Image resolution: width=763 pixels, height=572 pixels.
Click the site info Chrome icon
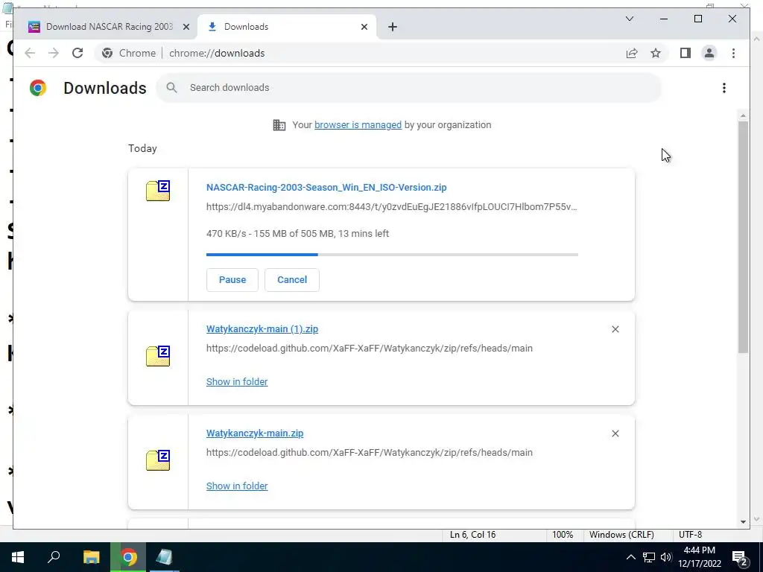point(107,53)
